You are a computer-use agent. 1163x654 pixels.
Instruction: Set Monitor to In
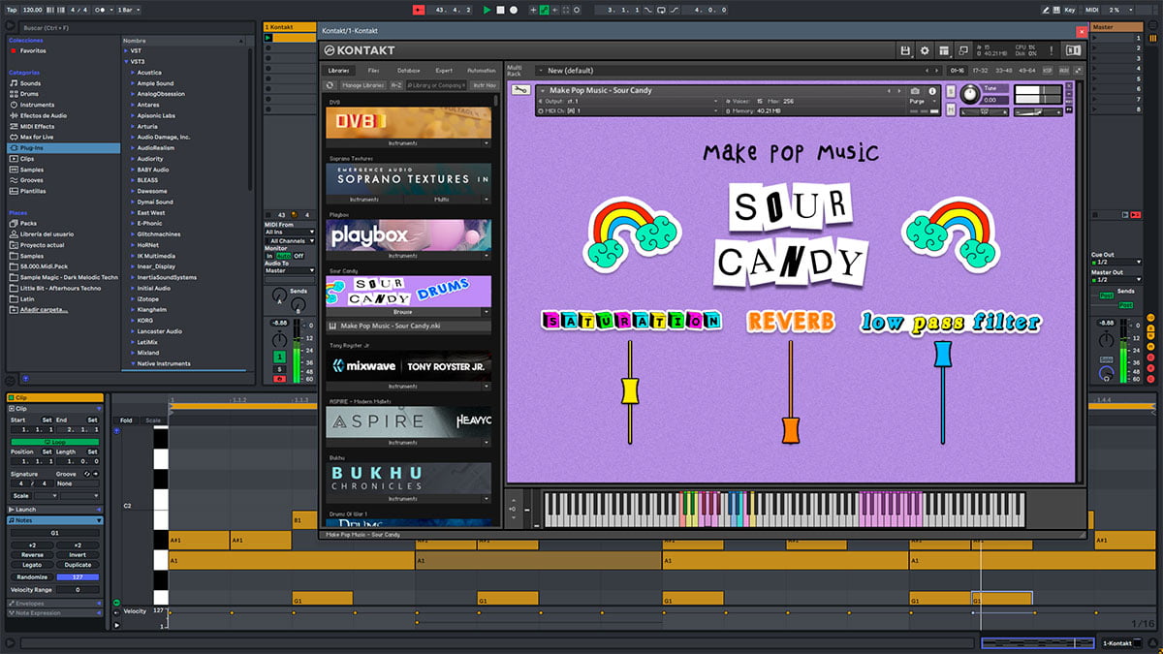tap(269, 256)
